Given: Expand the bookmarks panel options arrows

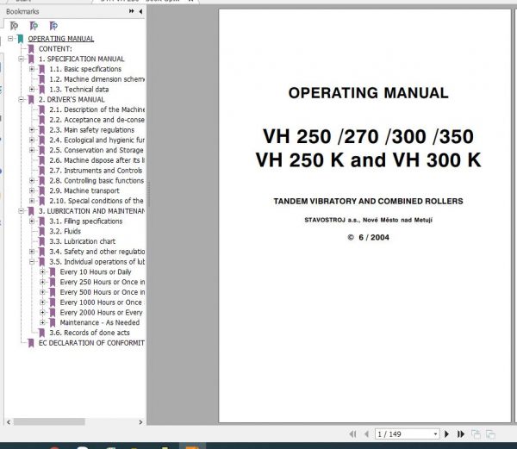Looking at the screenshot, I should [x=131, y=11].
